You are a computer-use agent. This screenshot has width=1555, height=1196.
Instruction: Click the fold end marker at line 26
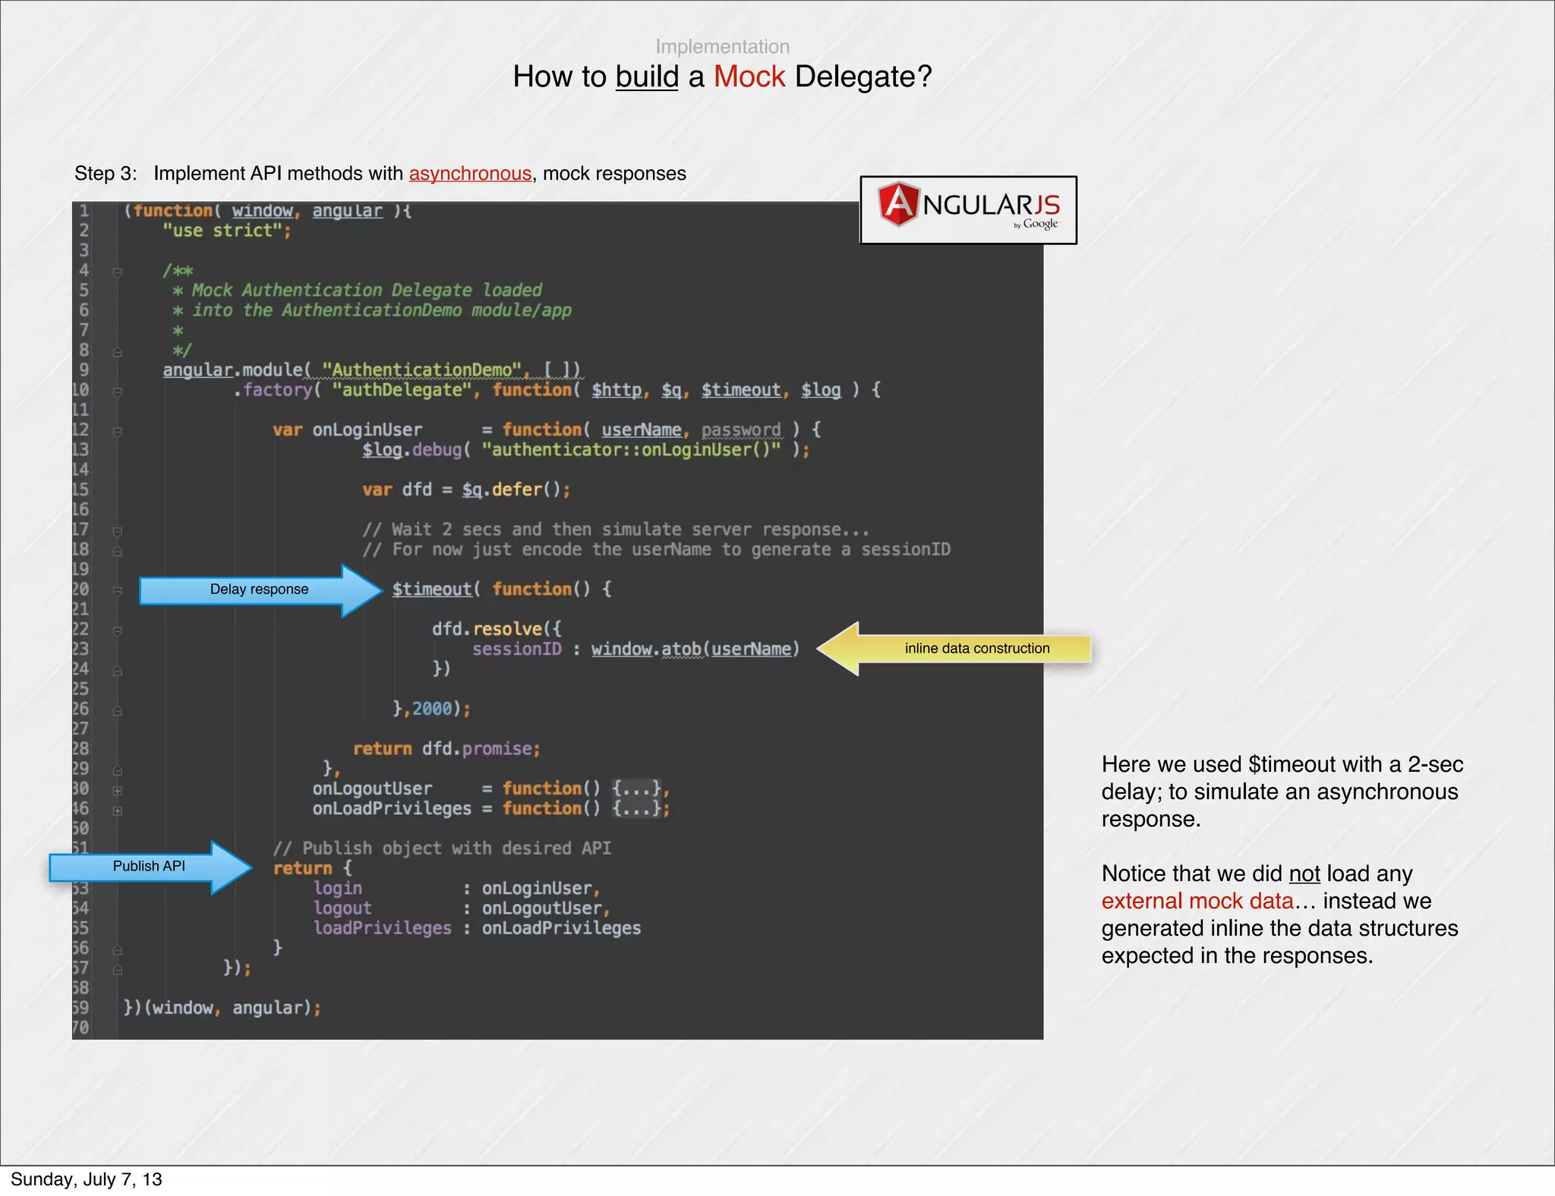(x=118, y=711)
